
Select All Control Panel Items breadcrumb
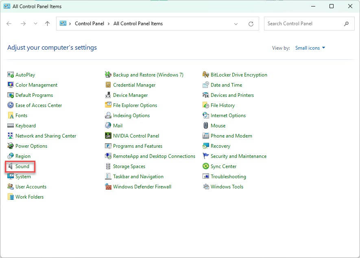coord(138,24)
